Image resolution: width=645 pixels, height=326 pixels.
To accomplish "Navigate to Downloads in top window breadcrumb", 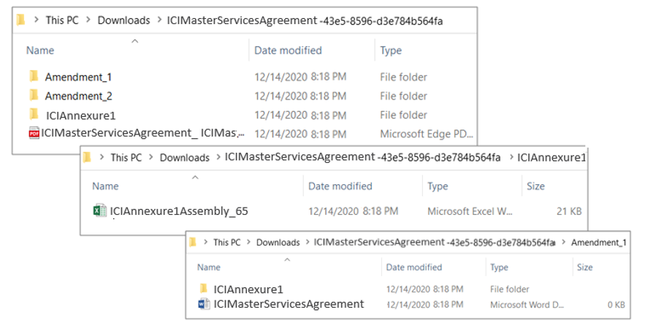I will pyautogui.click(x=123, y=20).
